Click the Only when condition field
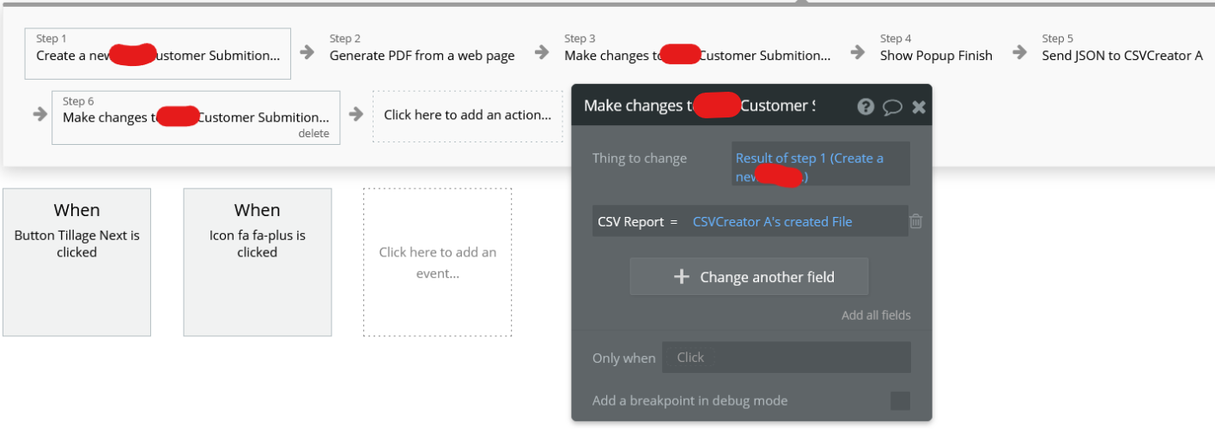The width and height of the screenshot is (1215, 439). (787, 358)
